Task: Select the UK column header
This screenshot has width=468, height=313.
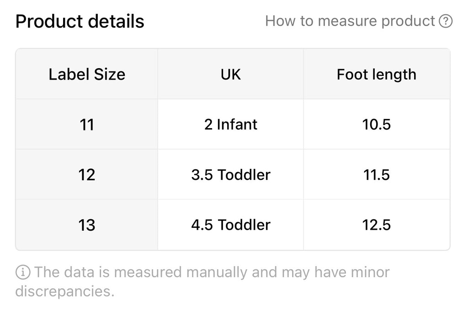Action: (230, 74)
